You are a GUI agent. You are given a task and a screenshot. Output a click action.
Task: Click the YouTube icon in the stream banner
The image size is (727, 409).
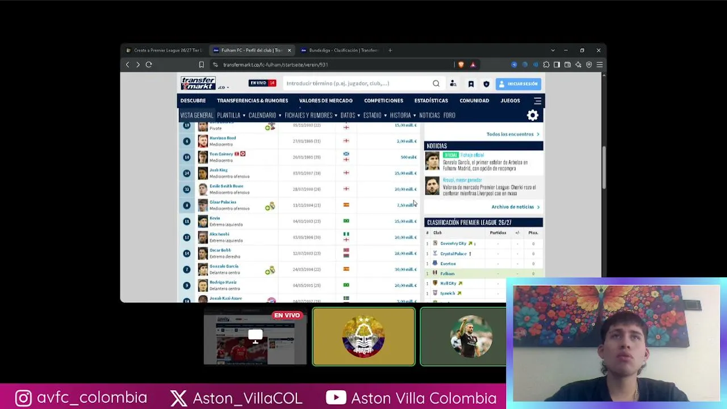[x=336, y=398]
